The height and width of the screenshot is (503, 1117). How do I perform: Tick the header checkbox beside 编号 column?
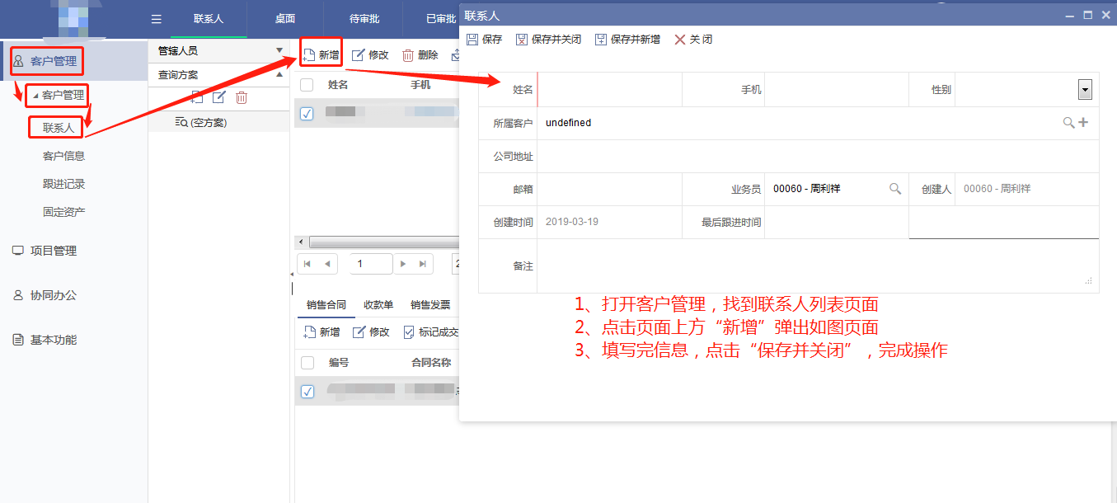pyautogui.click(x=307, y=362)
